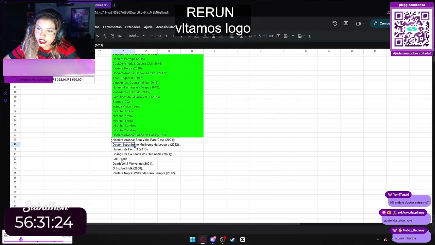Open CapCut in the taskbar

tap(243, 240)
